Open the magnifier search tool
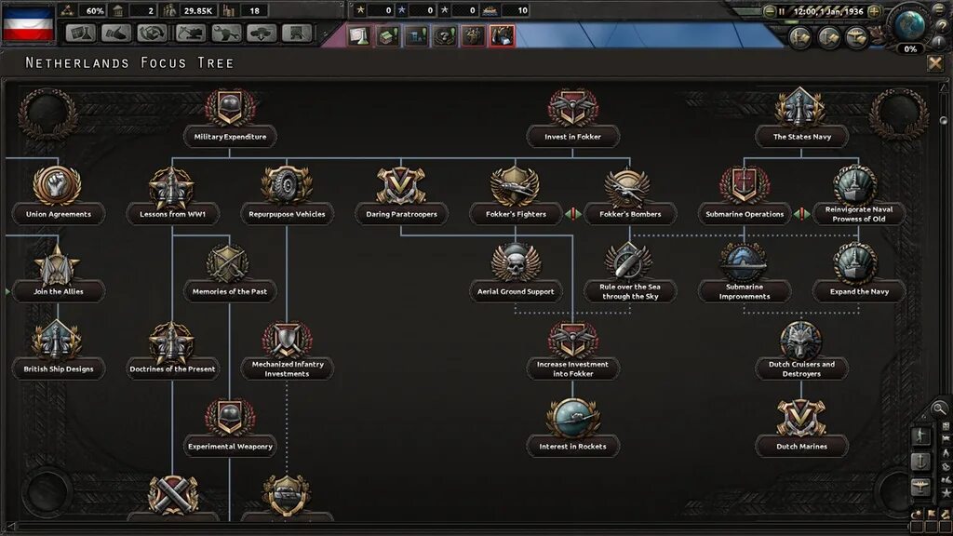This screenshot has height=536, width=953. tap(939, 409)
